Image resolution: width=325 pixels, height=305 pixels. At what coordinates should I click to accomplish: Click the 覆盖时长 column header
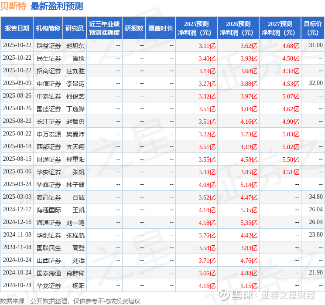pyautogui.click(x=161, y=28)
